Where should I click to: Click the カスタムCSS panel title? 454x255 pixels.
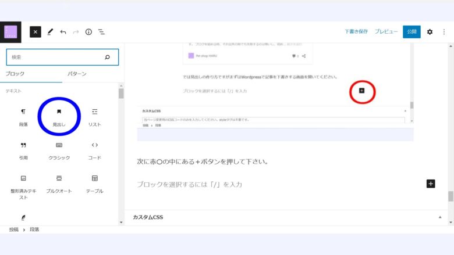click(148, 217)
